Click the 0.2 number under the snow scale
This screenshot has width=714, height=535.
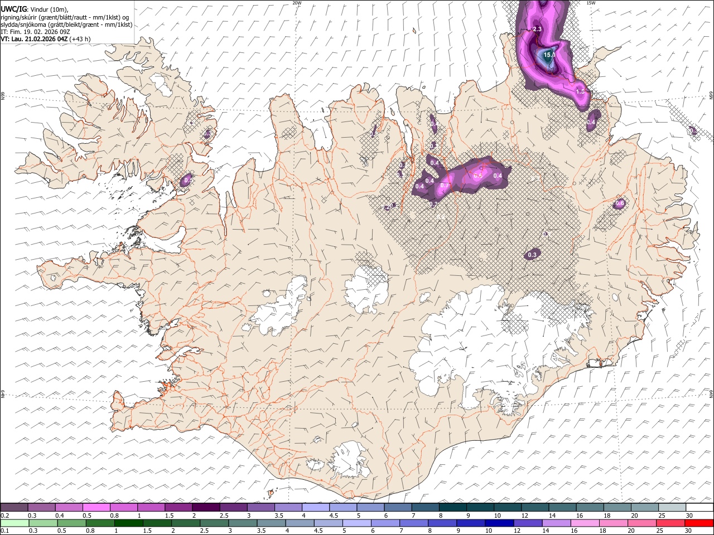(x=4, y=515)
